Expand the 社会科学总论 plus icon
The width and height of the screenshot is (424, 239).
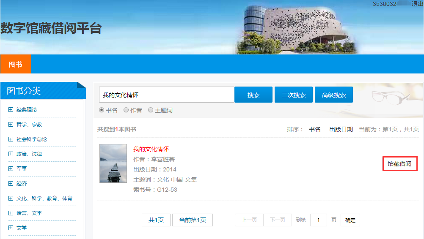(x=11, y=139)
